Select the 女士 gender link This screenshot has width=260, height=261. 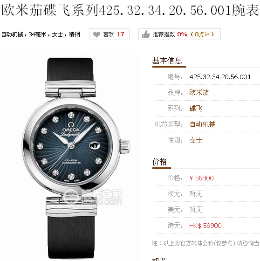pyautogui.click(x=196, y=140)
